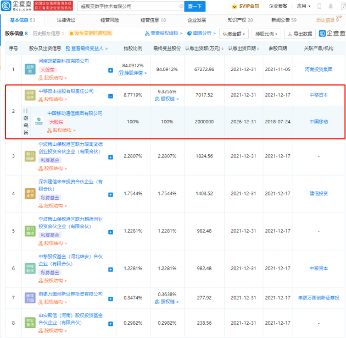Click 中移股权 logo icon
The width and height of the screenshot is (346, 338).
(x=30, y=268)
